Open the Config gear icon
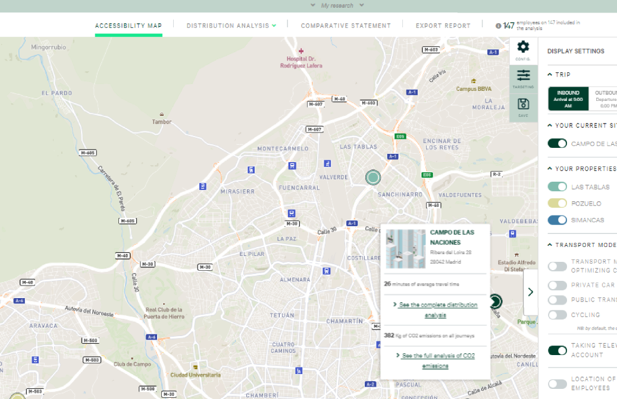 pyautogui.click(x=523, y=47)
